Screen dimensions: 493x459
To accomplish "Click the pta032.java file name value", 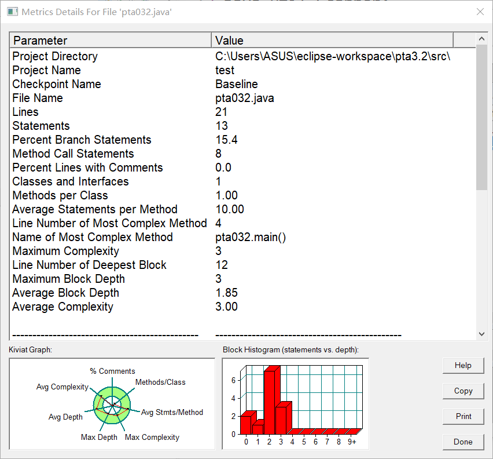I will coord(245,98).
